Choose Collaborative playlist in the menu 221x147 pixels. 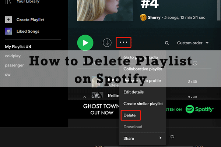(x=142, y=69)
